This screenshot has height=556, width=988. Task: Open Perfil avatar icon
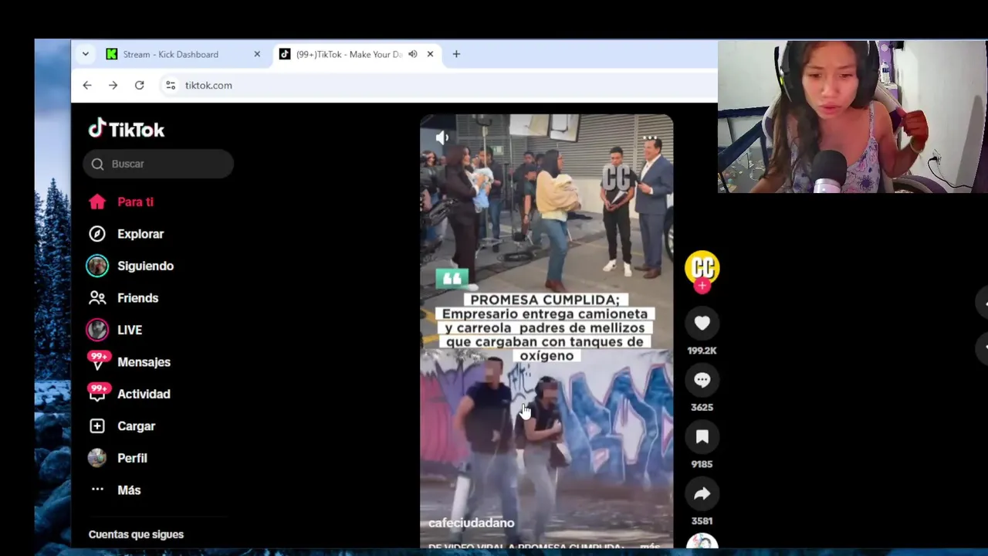[x=96, y=458]
